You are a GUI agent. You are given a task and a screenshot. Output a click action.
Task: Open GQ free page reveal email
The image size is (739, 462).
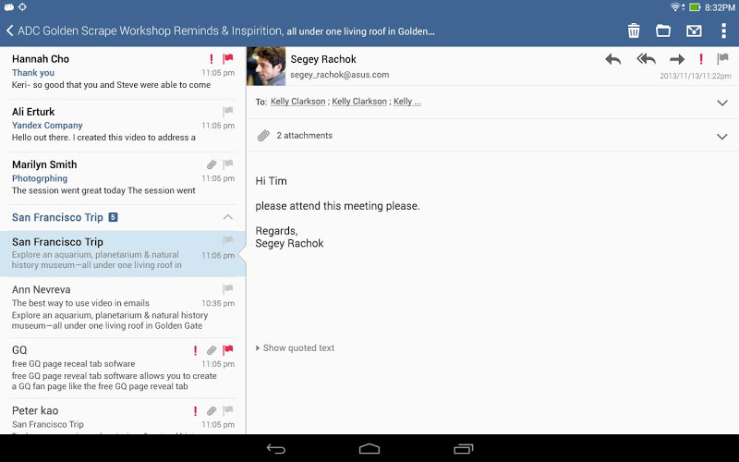pos(123,368)
